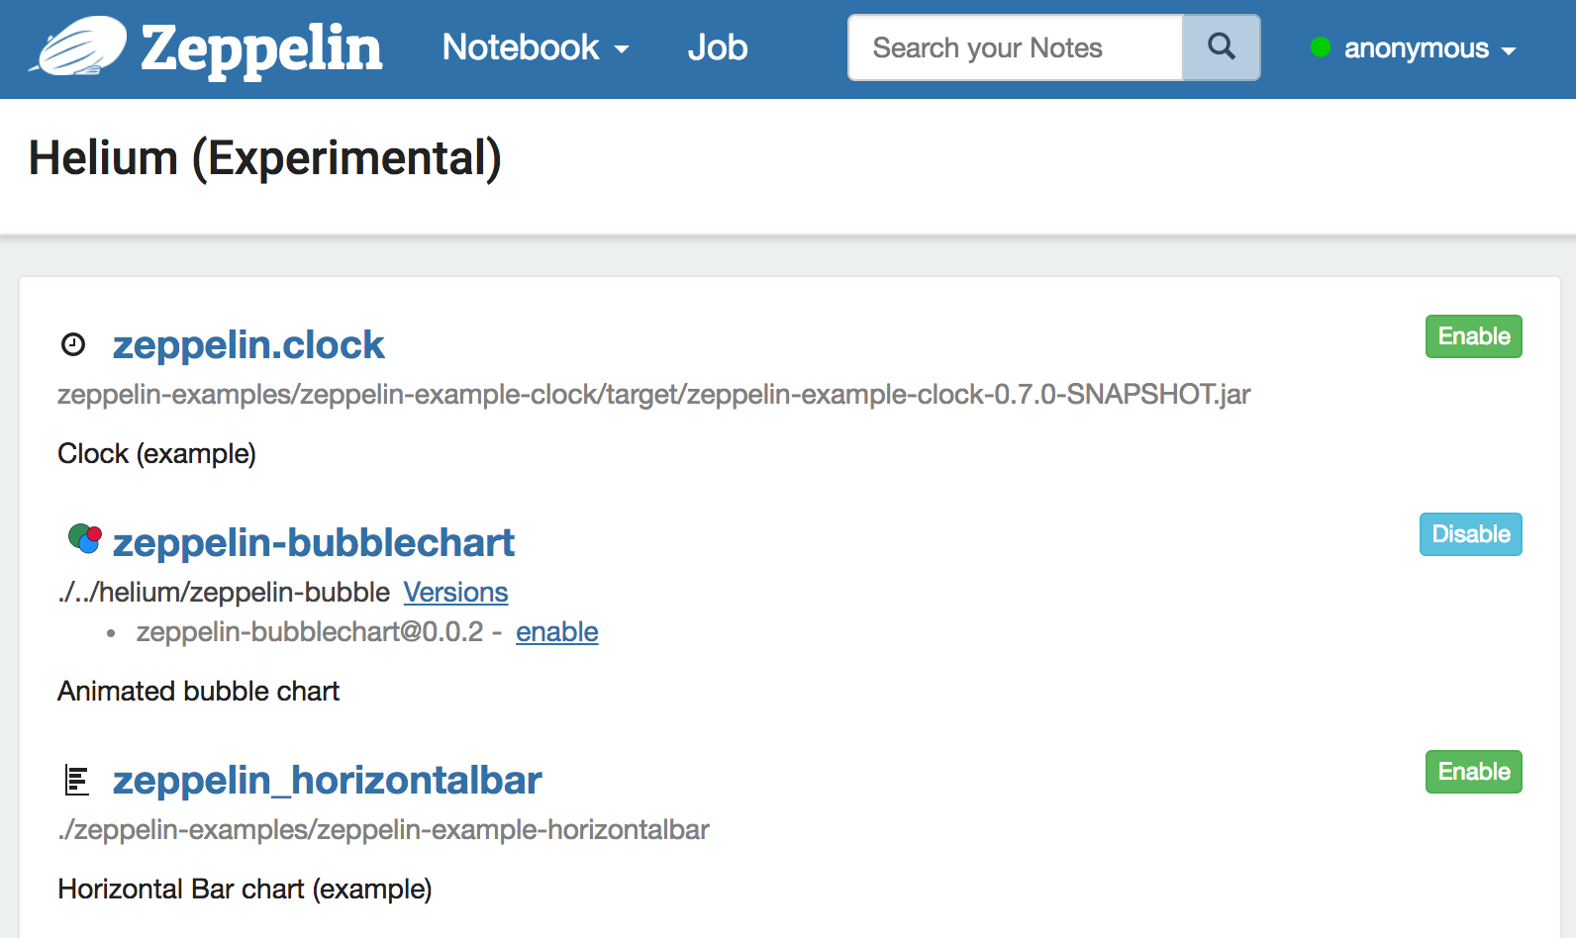Open the zeppelin_horizontalbar package link
This screenshot has height=938, width=1576.
pyautogui.click(x=328, y=780)
